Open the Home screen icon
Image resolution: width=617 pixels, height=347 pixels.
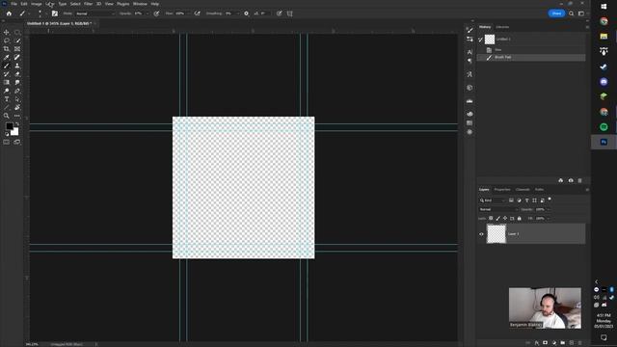pos(9,13)
